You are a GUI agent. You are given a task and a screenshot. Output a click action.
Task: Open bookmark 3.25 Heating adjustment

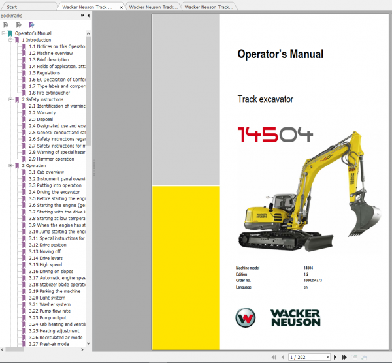[54, 331]
